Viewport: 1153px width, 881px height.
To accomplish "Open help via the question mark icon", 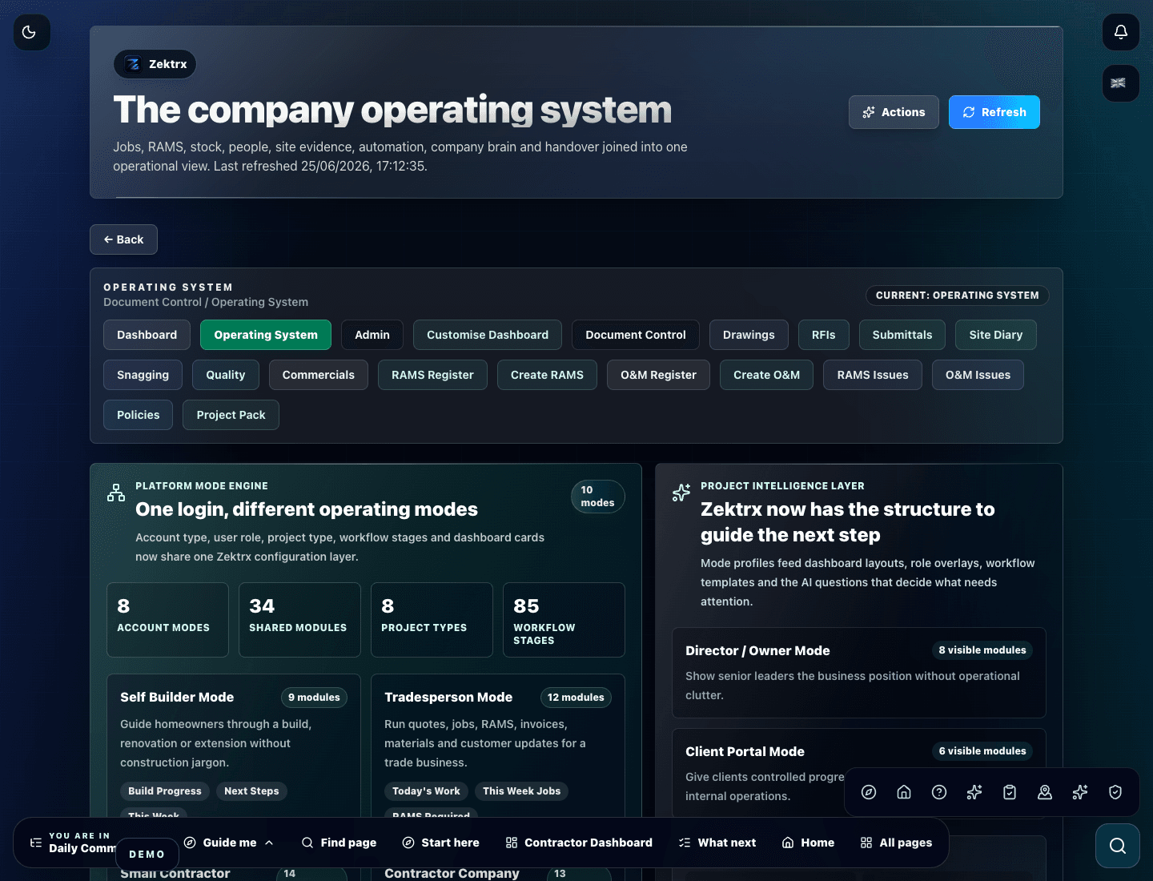I will point(939,792).
